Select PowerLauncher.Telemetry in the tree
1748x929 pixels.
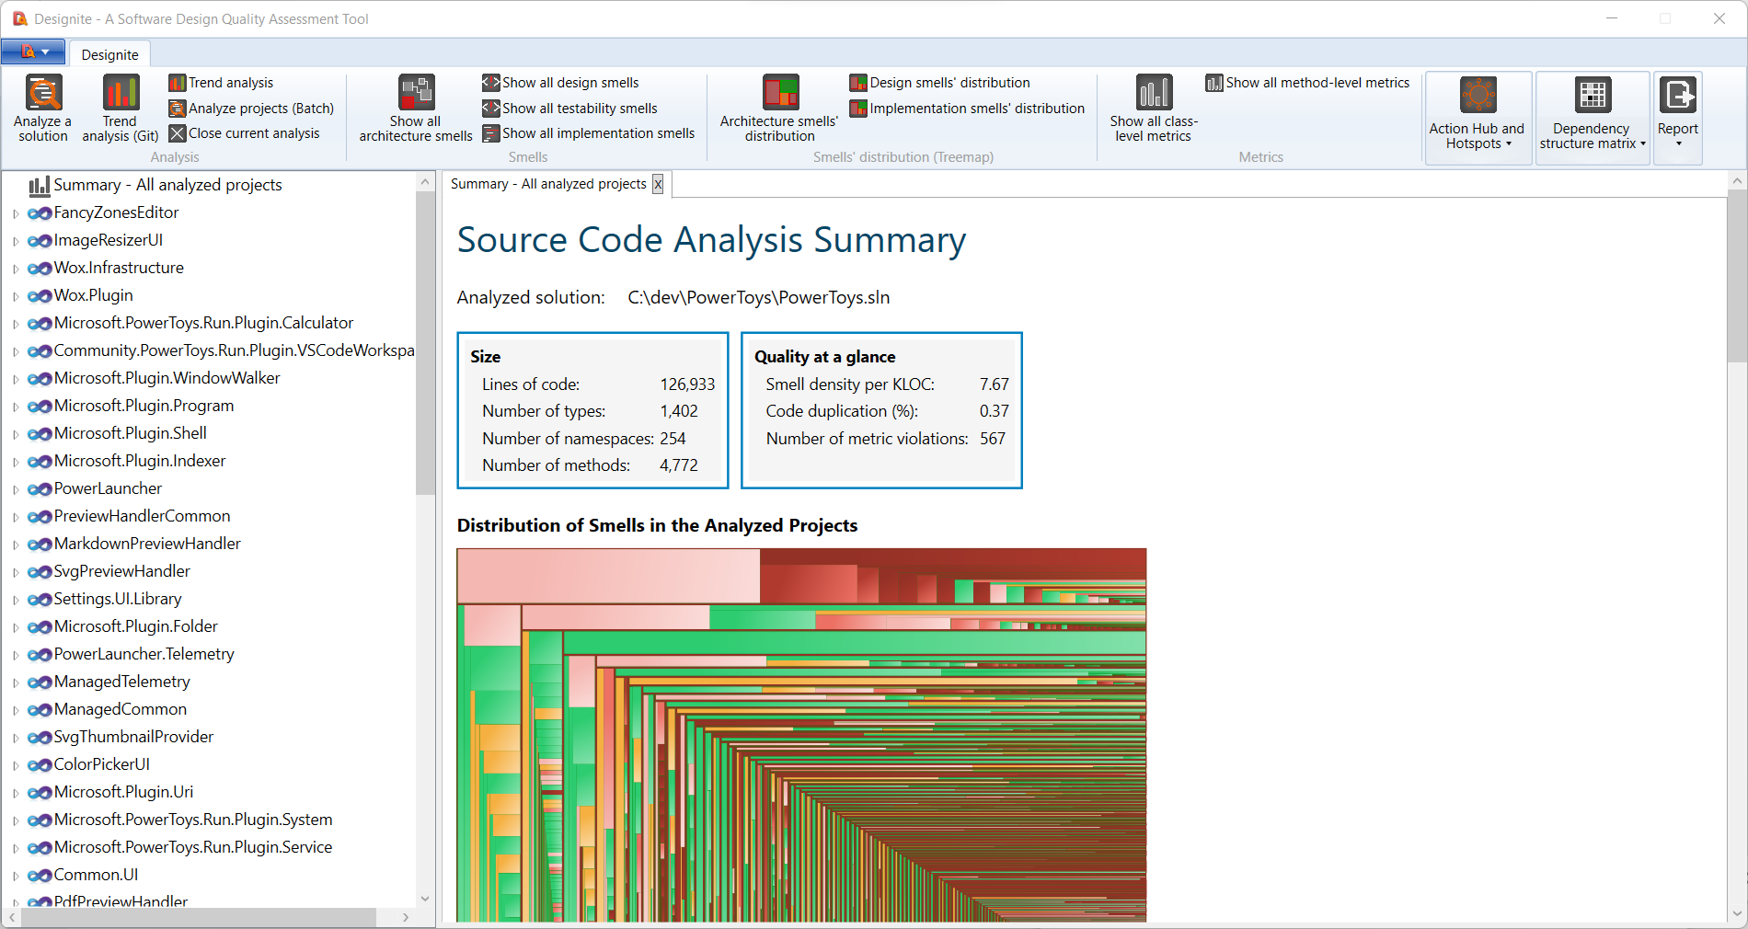click(144, 654)
